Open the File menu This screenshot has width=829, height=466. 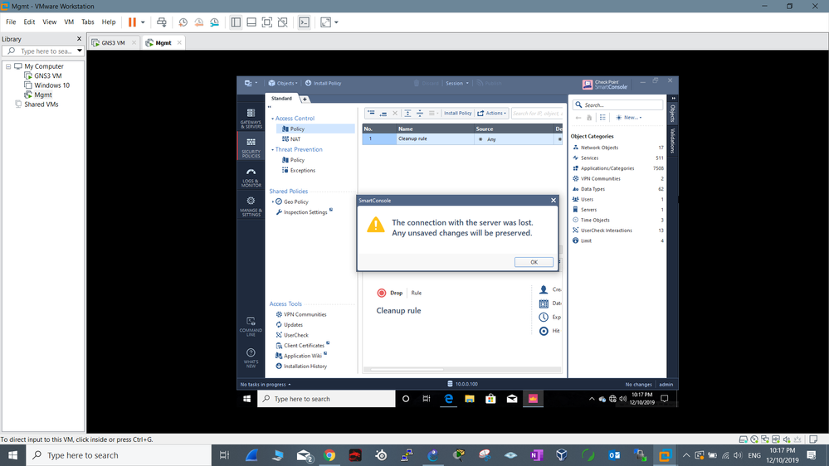point(11,22)
